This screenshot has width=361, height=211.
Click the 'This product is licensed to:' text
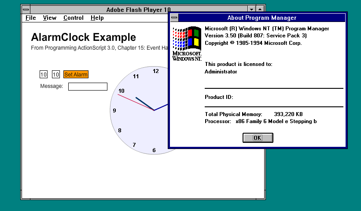[239, 64]
